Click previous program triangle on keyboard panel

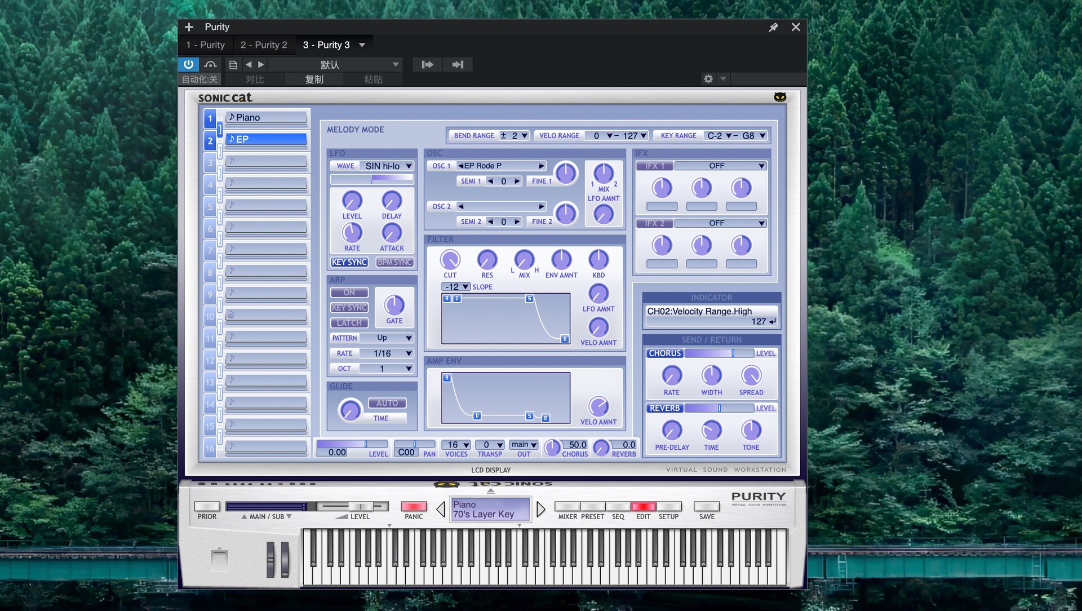pos(441,510)
